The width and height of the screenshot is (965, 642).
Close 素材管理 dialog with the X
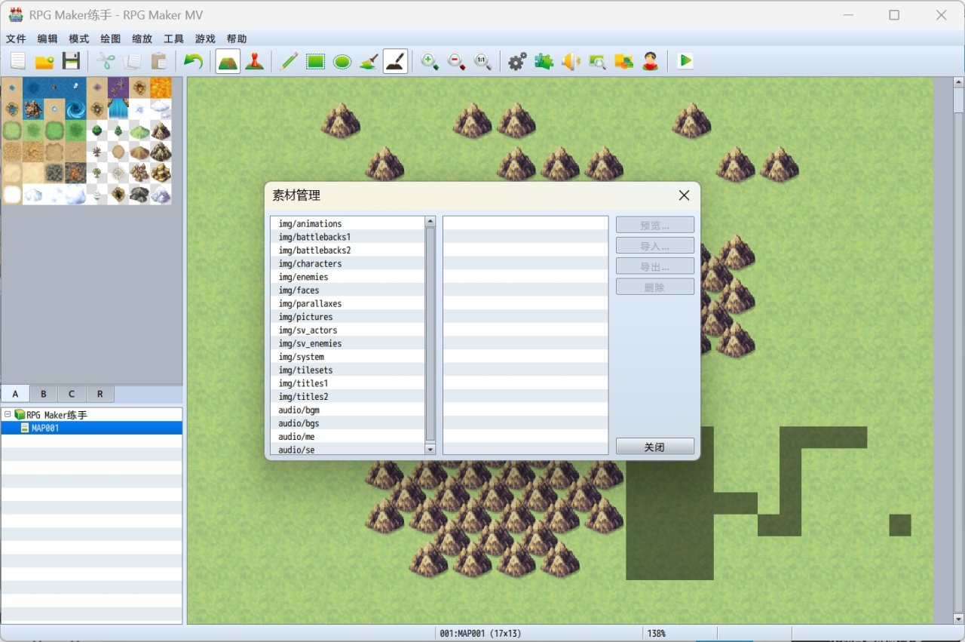[684, 195]
